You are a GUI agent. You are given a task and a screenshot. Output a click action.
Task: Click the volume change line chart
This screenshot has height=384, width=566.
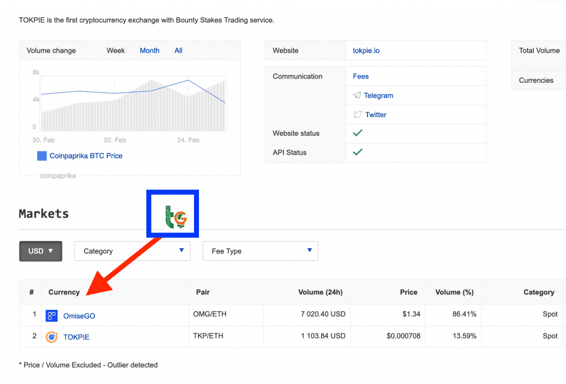(133, 104)
